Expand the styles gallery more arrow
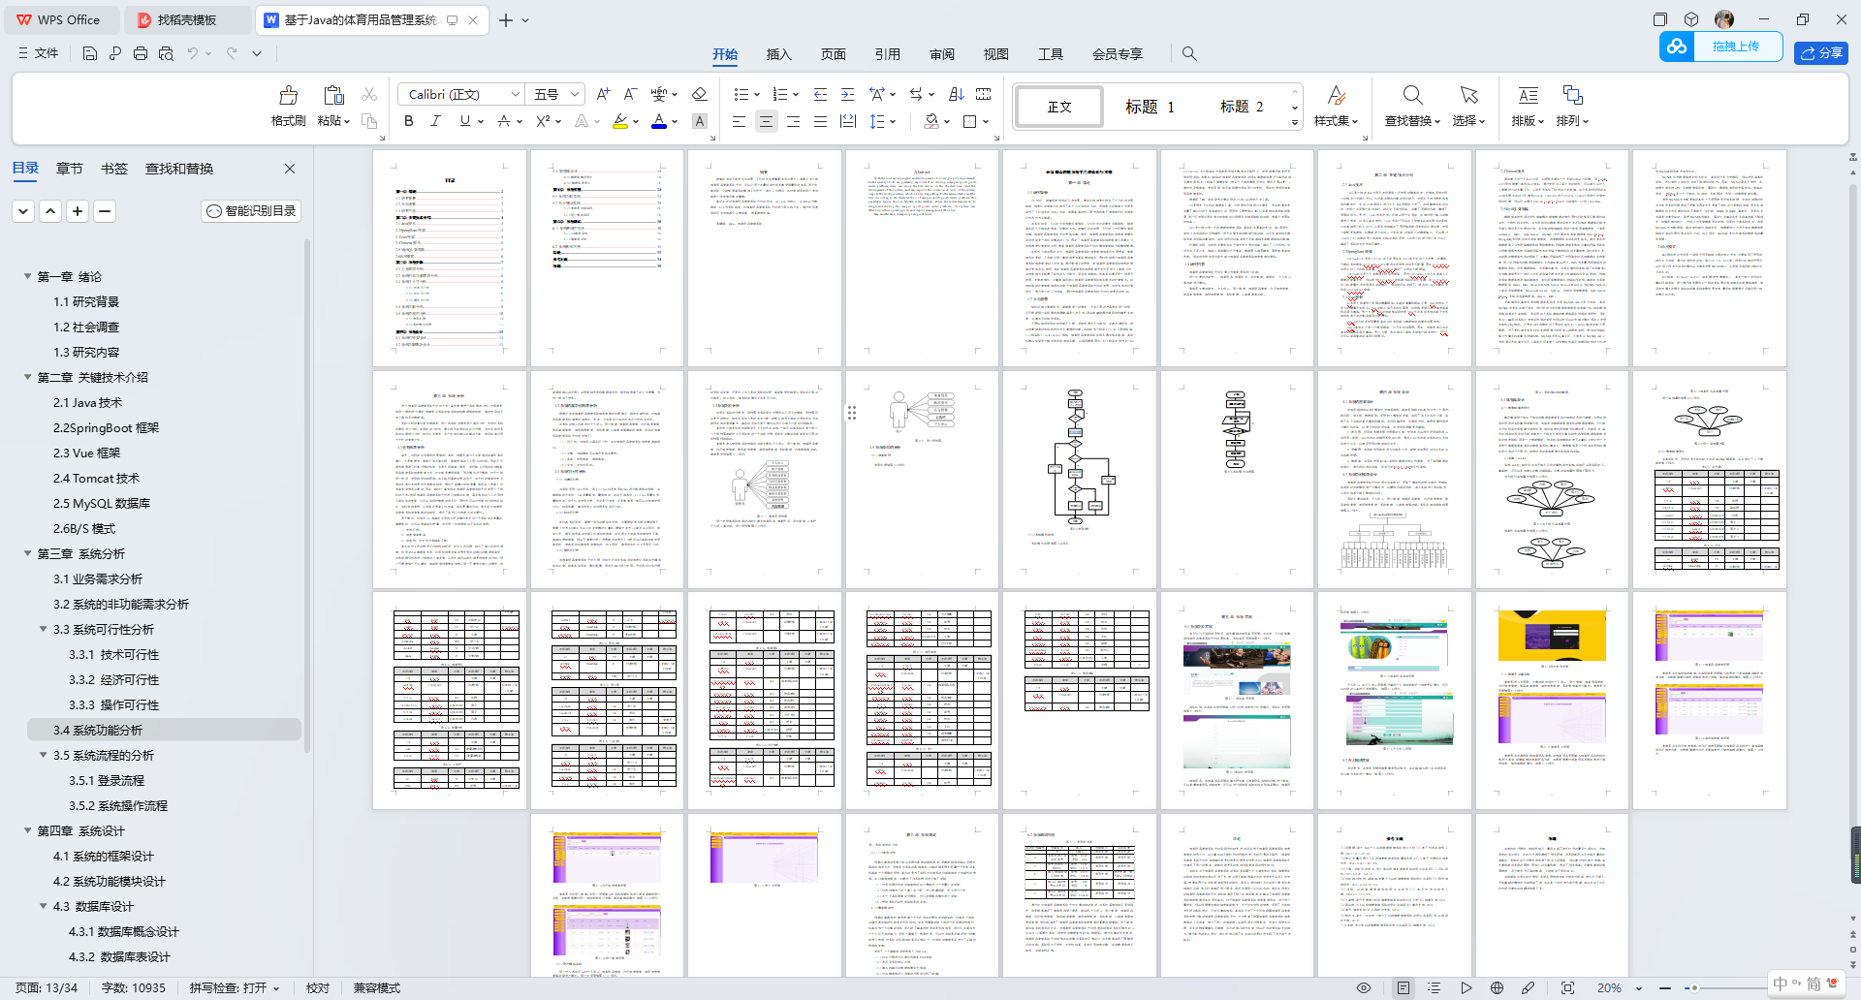This screenshot has width=1861, height=1000. tap(1295, 123)
